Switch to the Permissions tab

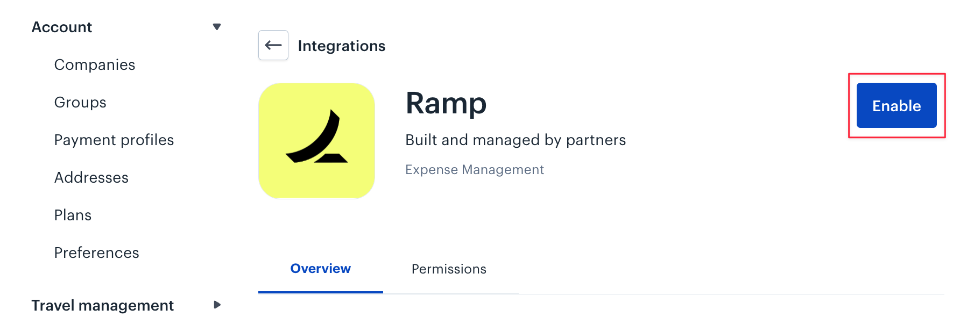[x=449, y=269]
